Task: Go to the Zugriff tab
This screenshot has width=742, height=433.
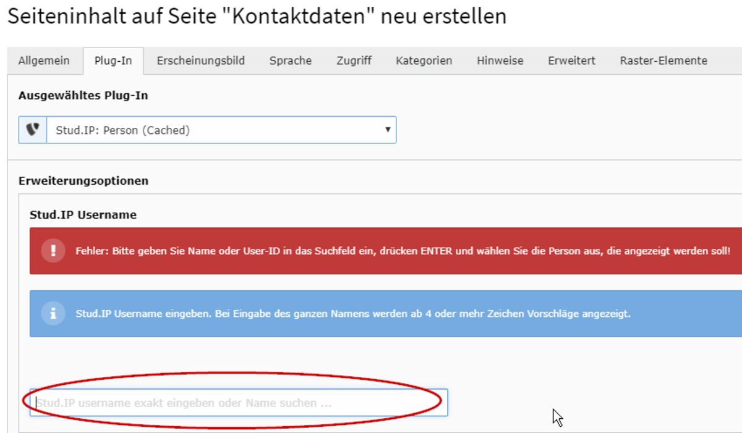Action: 354,61
